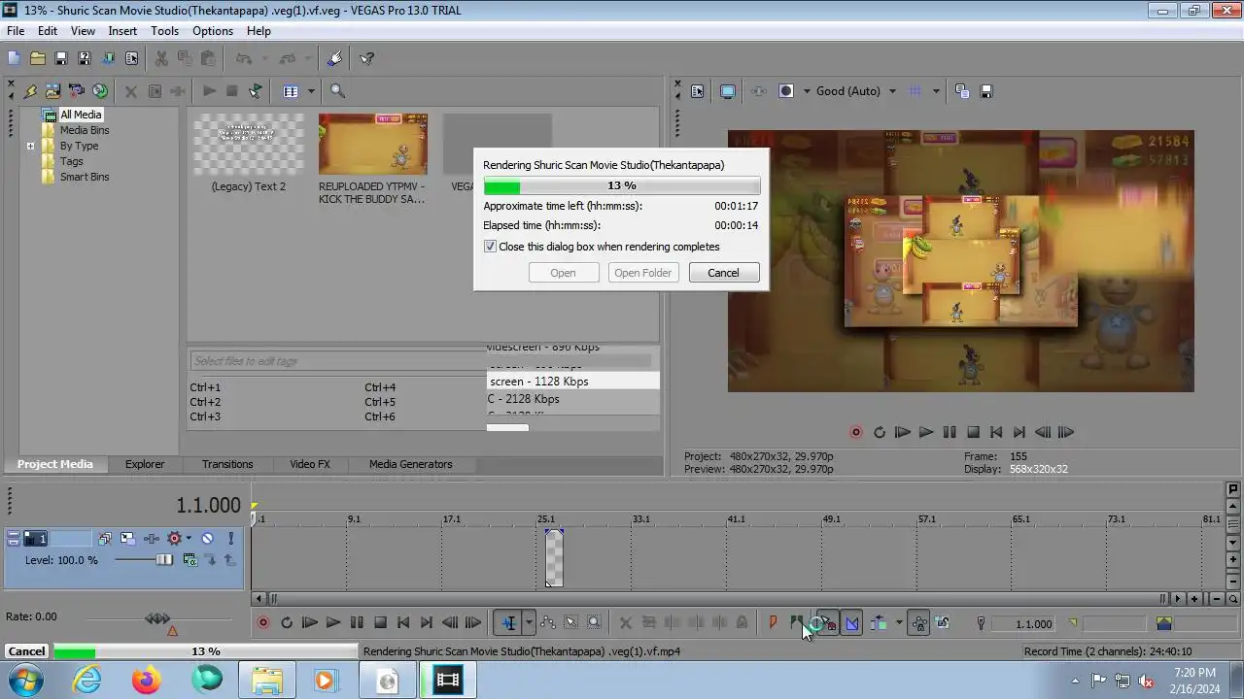
Task: Open Project Video Properties in the preview toolbar
Action: click(697, 91)
